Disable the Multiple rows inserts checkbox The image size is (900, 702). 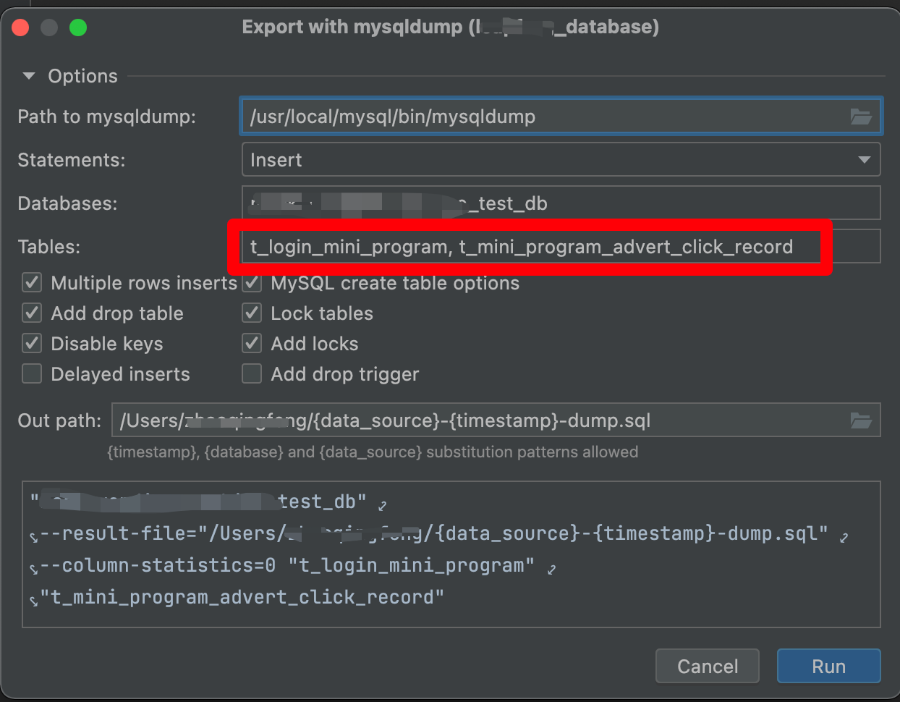tap(31, 282)
